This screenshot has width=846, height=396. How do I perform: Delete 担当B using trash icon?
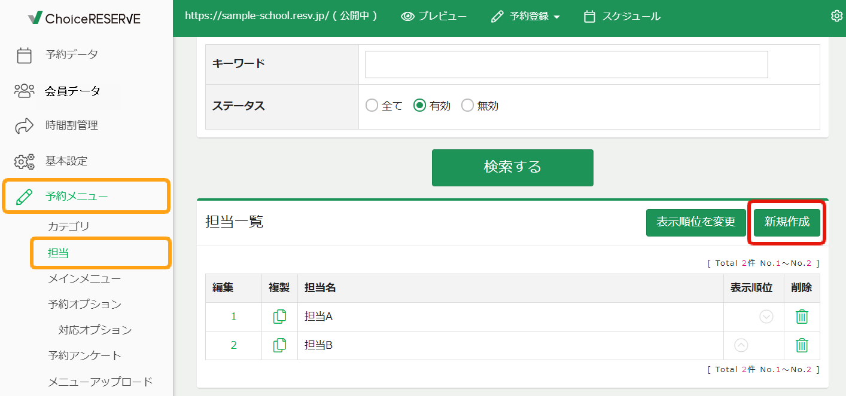point(802,345)
